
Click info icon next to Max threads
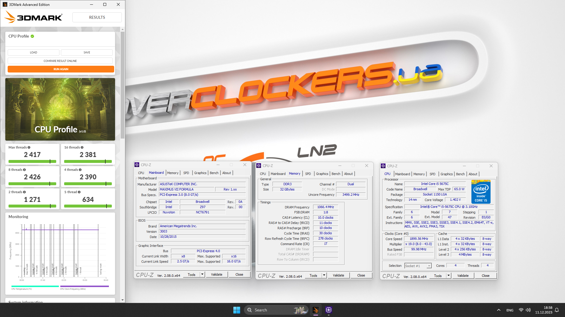coord(29,147)
